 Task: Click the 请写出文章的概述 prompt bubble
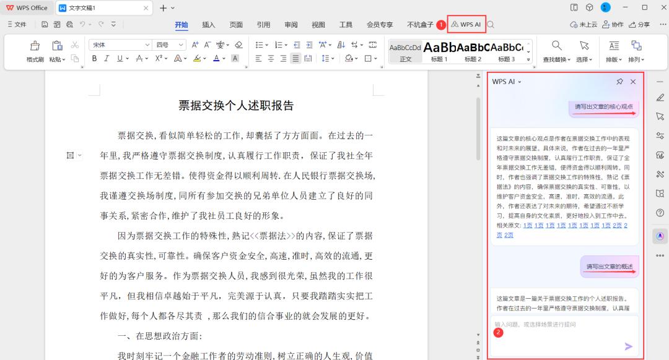pyautogui.click(x=610, y=267)
